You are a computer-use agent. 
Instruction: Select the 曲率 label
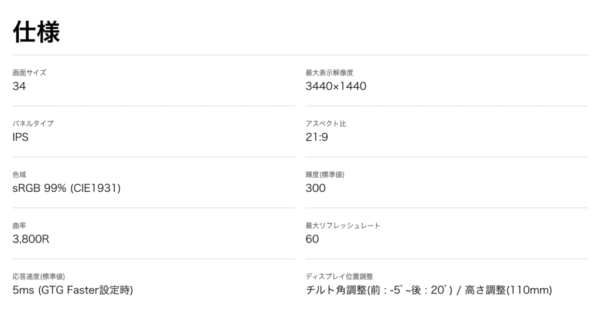(19, 225)
